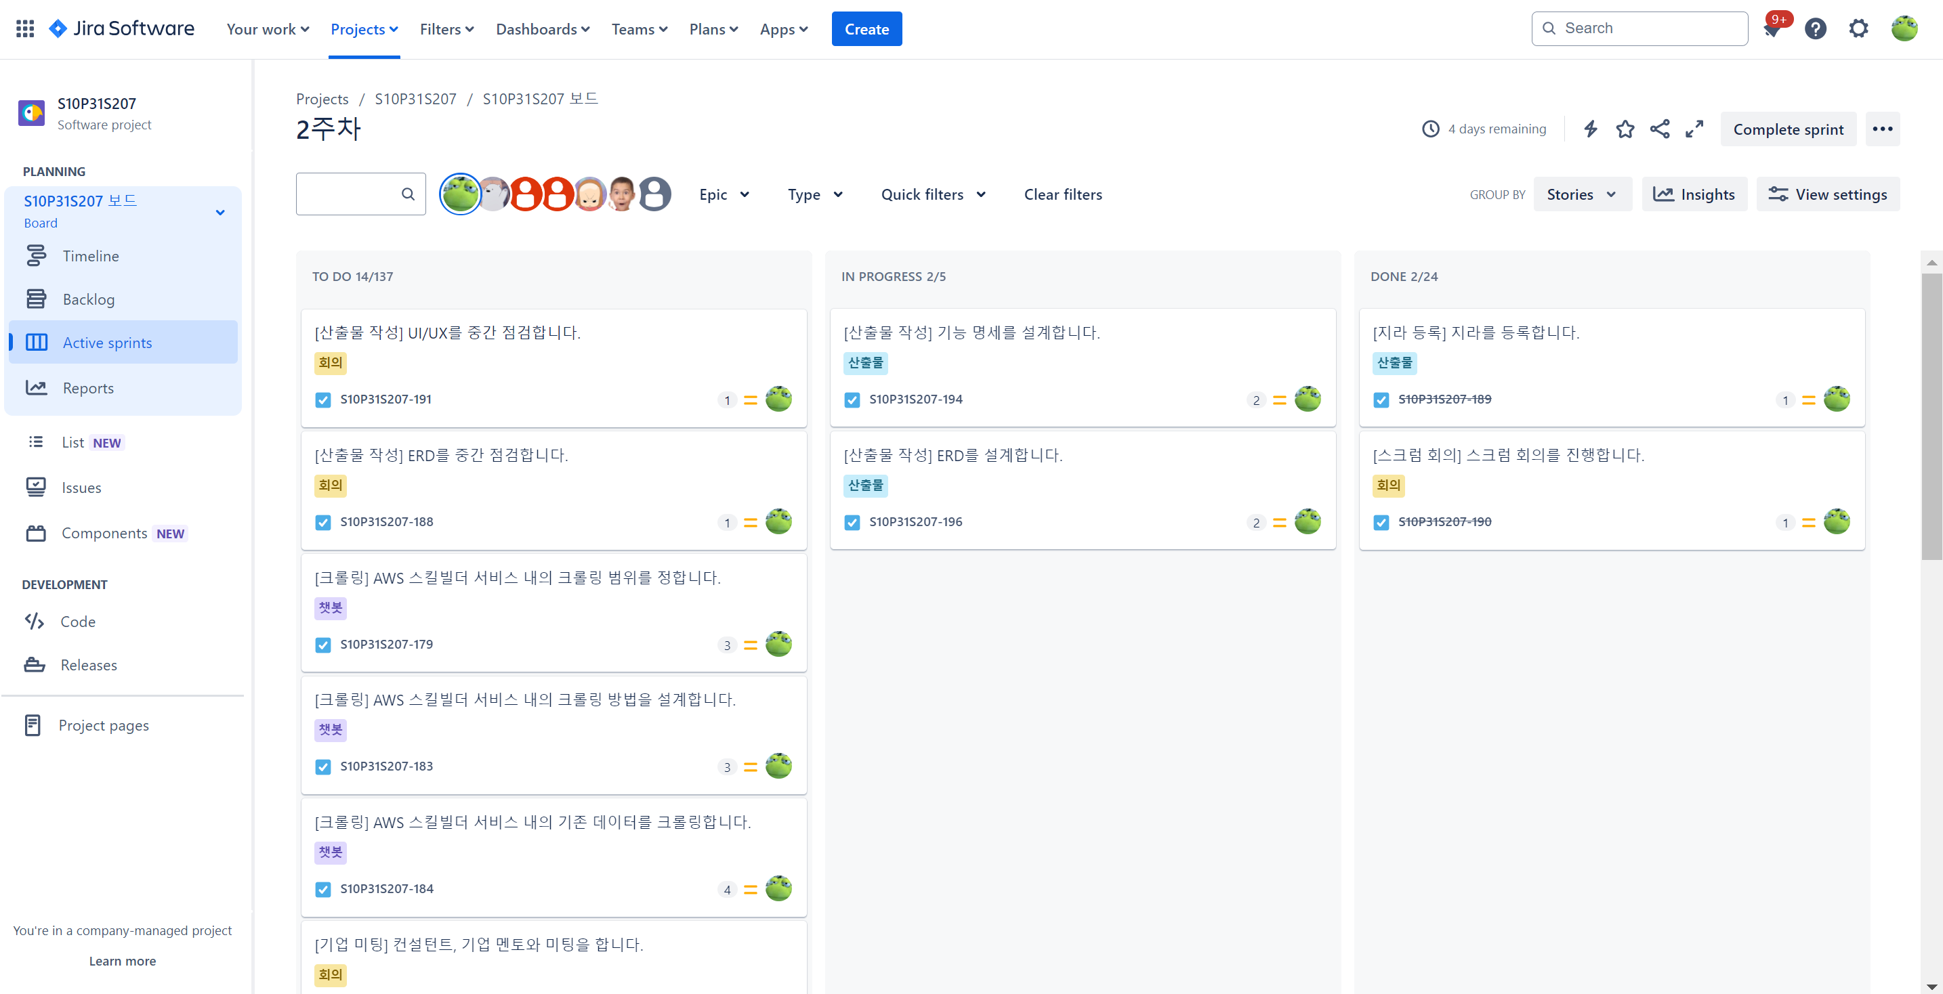The height and width of the screenshot is (994, 1943).
Task: Click the board search magnifier icon
Action: tap(408, 194)
